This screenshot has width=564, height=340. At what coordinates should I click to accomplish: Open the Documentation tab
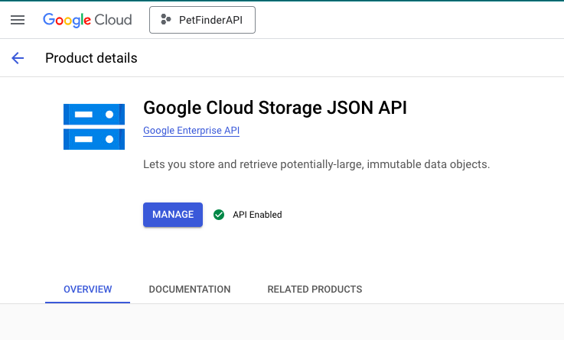click(x=189, y=290)
